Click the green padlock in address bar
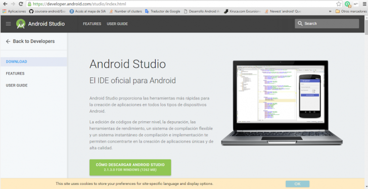This screenshot has height=189, width=368. 29,4
